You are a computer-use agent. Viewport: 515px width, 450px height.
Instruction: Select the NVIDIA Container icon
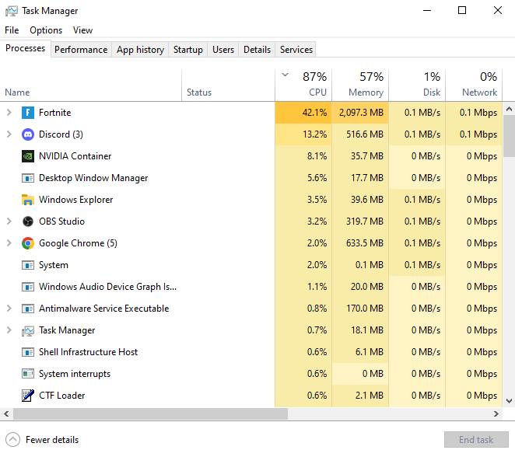pos(28,156)
